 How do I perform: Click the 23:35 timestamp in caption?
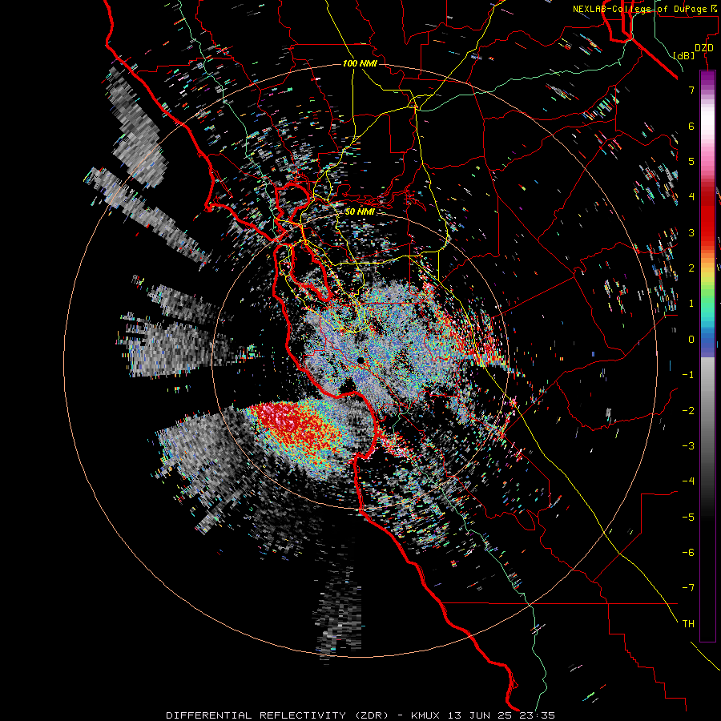537,715
